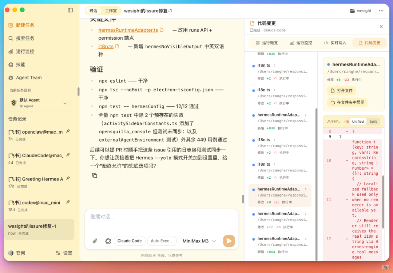Image resolution: width=393 pixels, height=273 pixels.
Task: Select Unified diff view
Action: pos(358,122)
